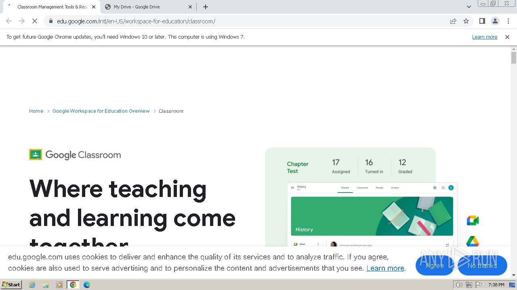Close the My Drive tab

tap(190, 7)
